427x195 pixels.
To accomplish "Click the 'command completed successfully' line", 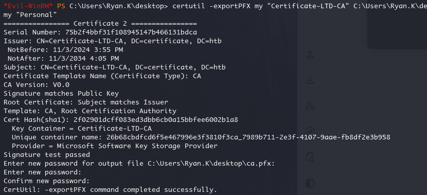I will click(x=110, y=189).
